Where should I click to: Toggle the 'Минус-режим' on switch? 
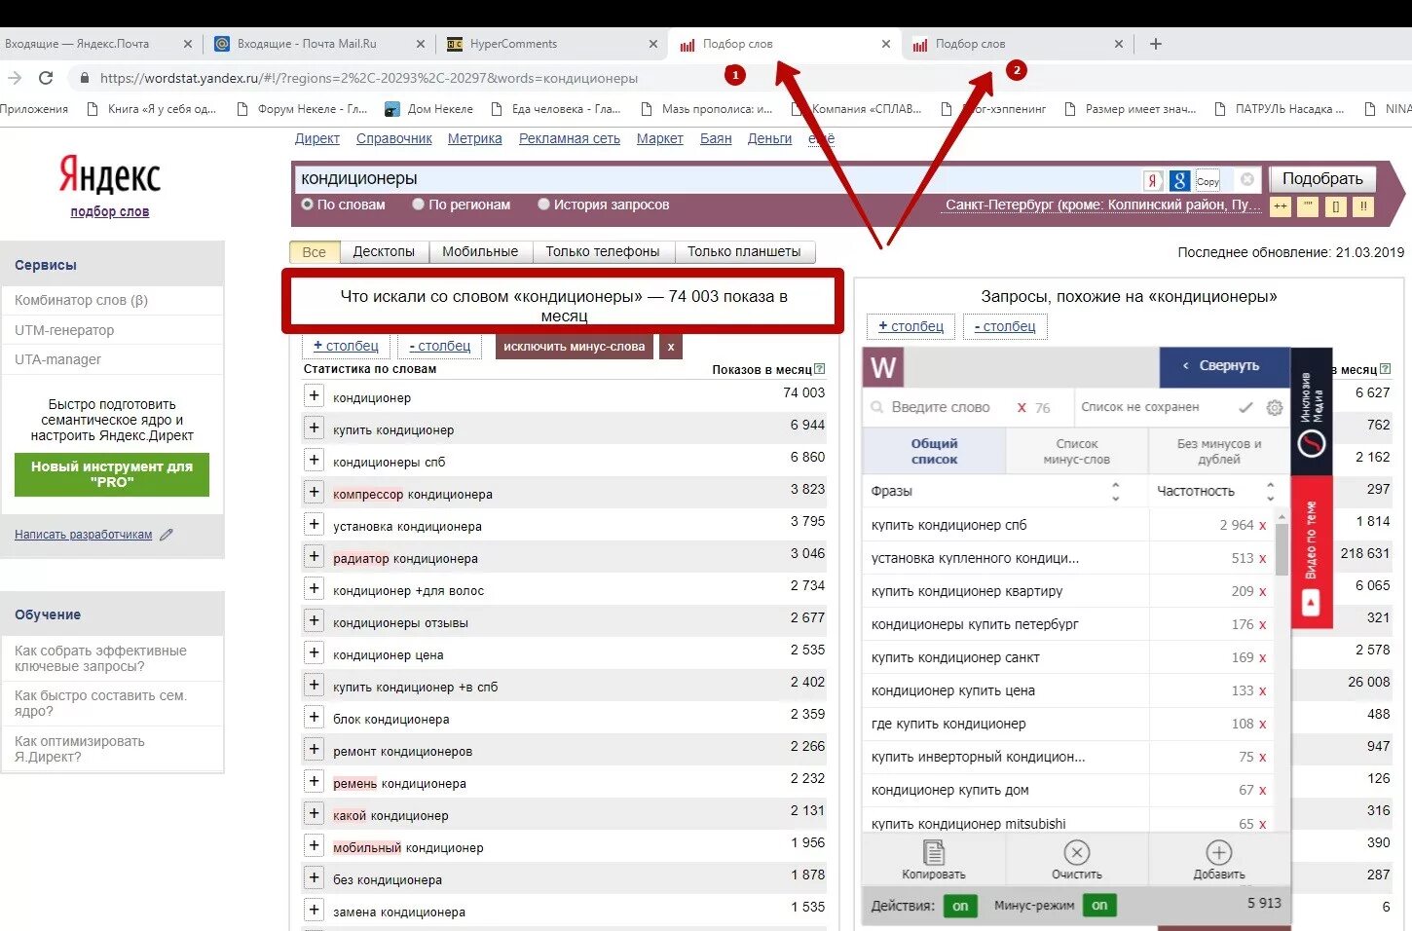(1099, 906)
